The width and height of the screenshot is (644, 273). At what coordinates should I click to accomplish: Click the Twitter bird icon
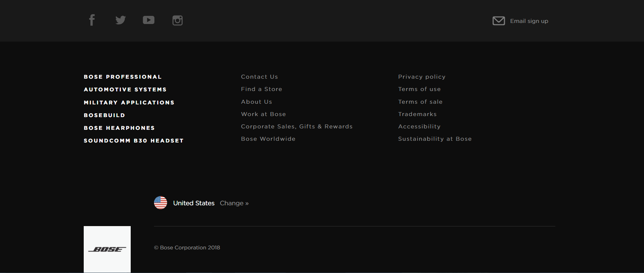click(x=120, y=20)
